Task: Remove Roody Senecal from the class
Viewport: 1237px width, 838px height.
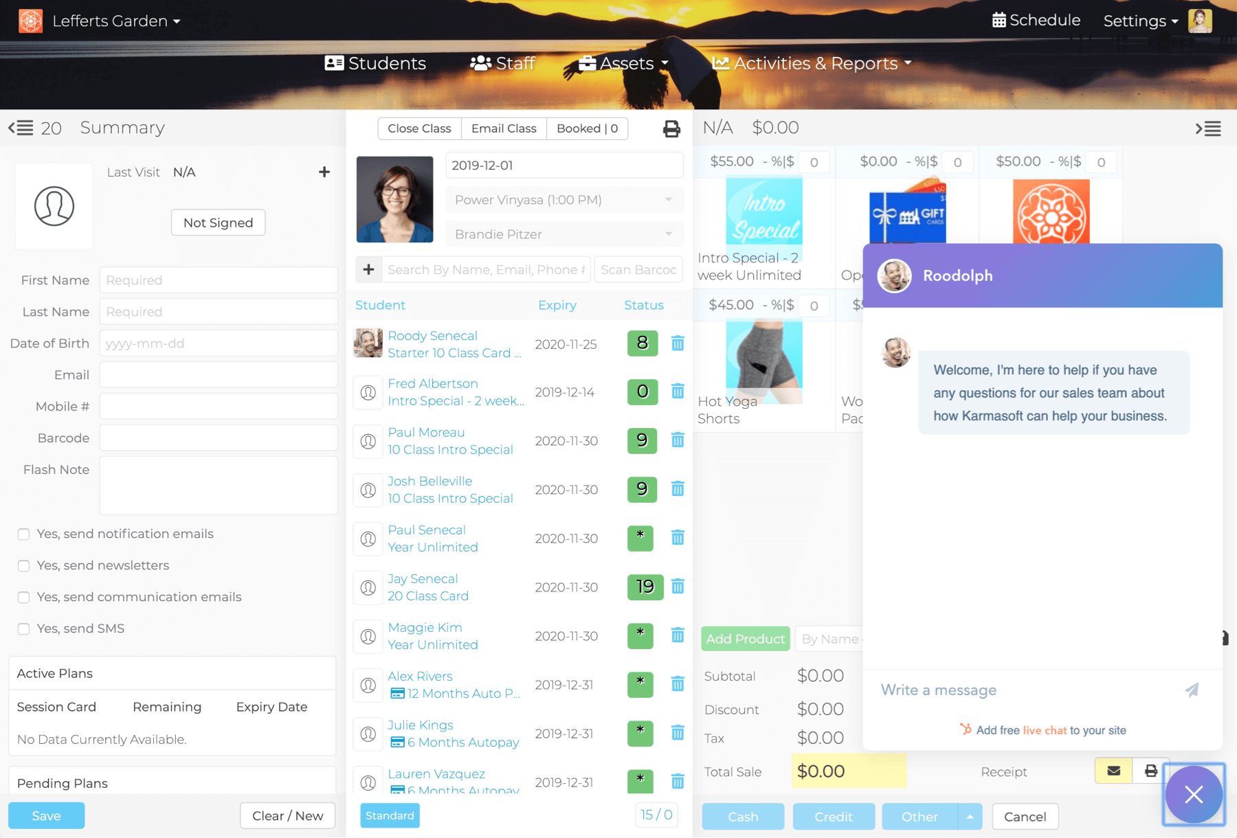Action: (x=678, y=343)
